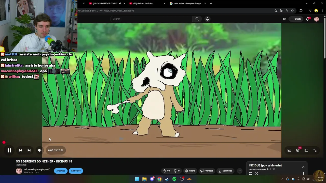Screen dimensions: 326x183
Task: Skip to the next playlist video
Action: tap(29, 150)
